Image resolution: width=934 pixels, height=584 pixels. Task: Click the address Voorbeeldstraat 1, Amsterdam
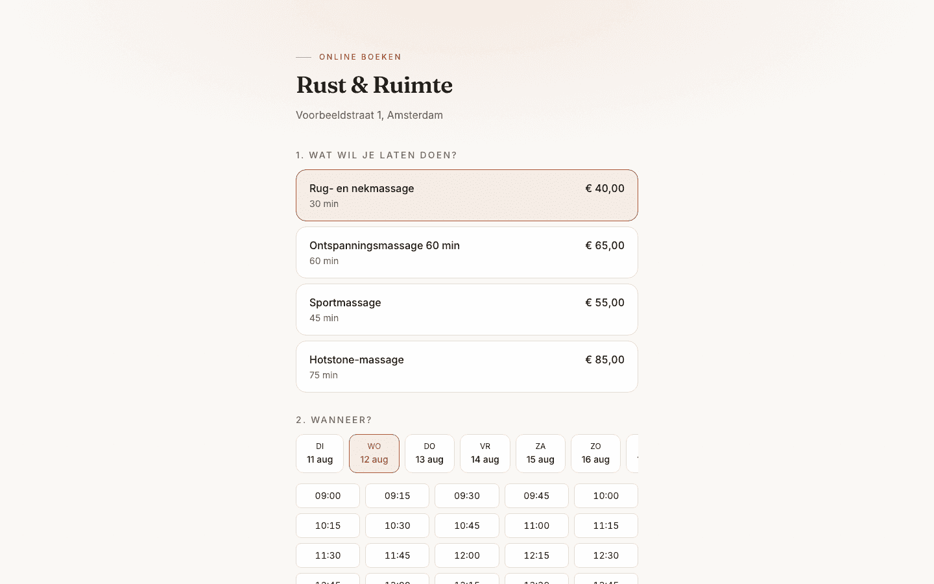369,115
